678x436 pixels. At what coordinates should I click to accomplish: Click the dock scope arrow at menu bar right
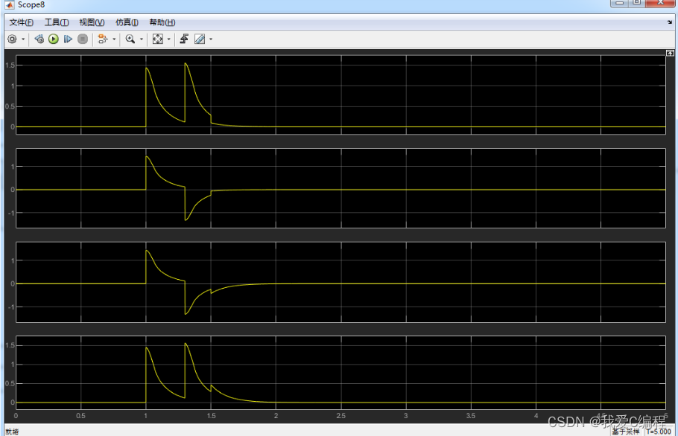point(670,22)
